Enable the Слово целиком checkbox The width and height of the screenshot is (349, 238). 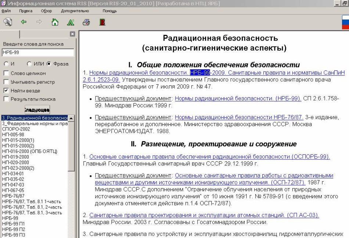6,73
